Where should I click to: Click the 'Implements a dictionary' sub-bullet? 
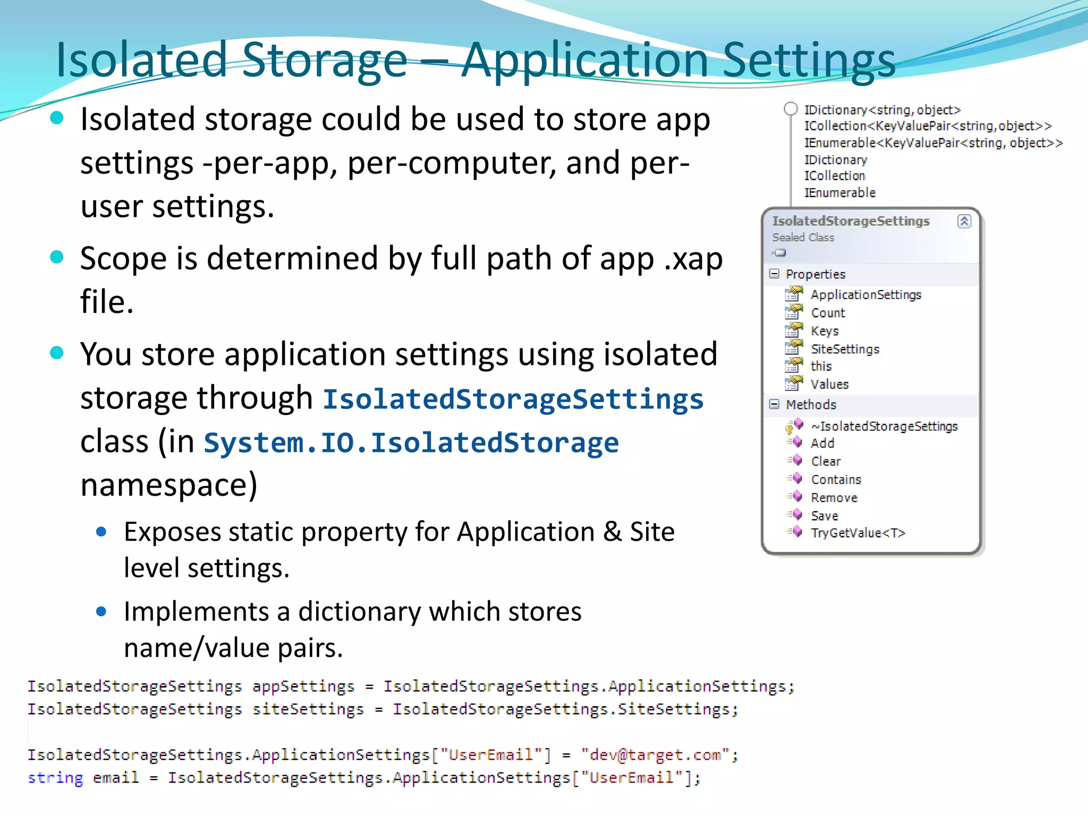pos(353,630)
